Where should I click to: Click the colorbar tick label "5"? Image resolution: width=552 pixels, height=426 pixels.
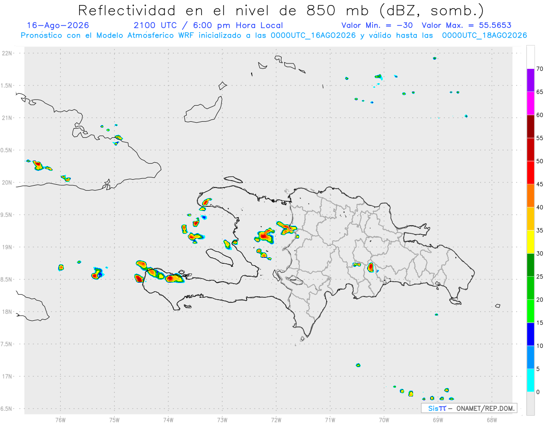coord(538,369)
